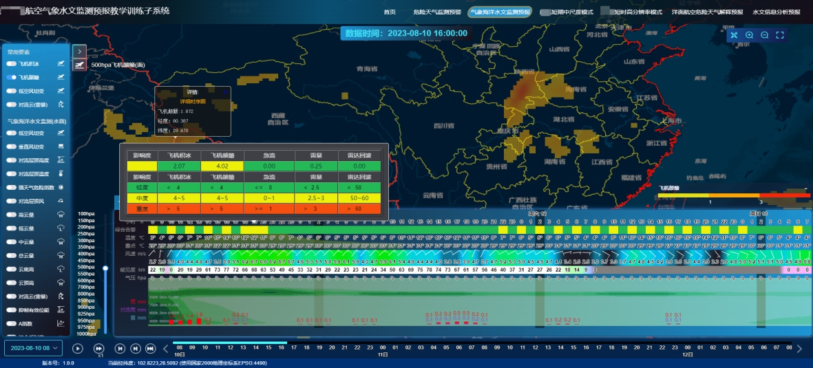
Task: Click the 版本号: 1.0.0 status text
Action: (56, 363)
